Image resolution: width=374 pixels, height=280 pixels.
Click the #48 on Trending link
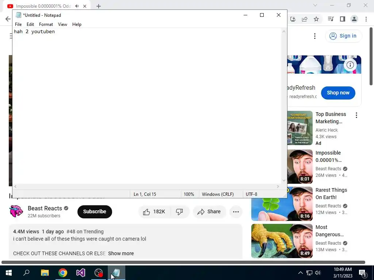pyautogui.click(x=85, y=232)
